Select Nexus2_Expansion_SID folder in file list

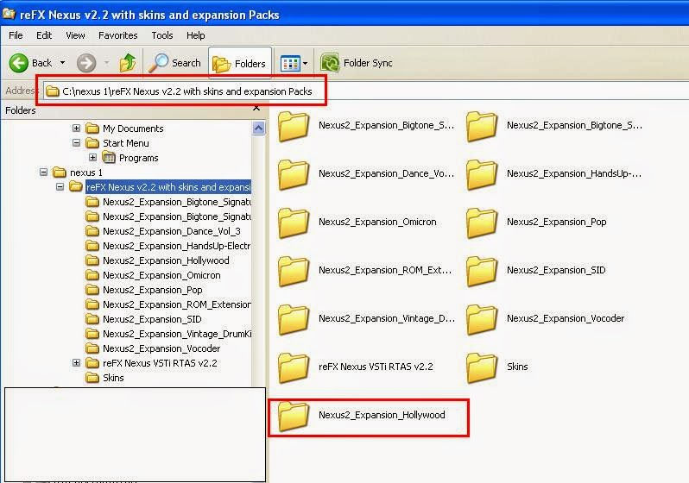point(536,271)
